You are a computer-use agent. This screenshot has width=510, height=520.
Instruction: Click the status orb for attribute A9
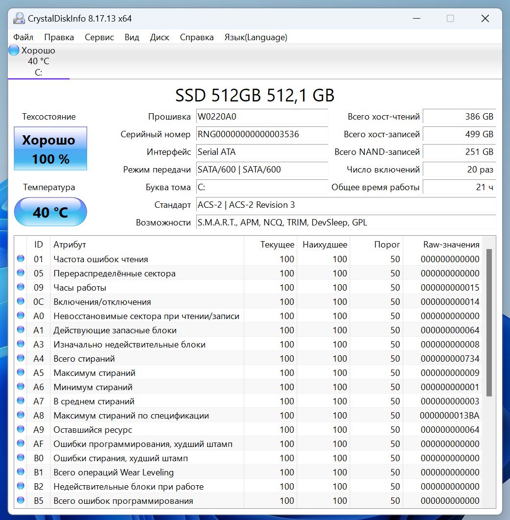click(21, 429)
